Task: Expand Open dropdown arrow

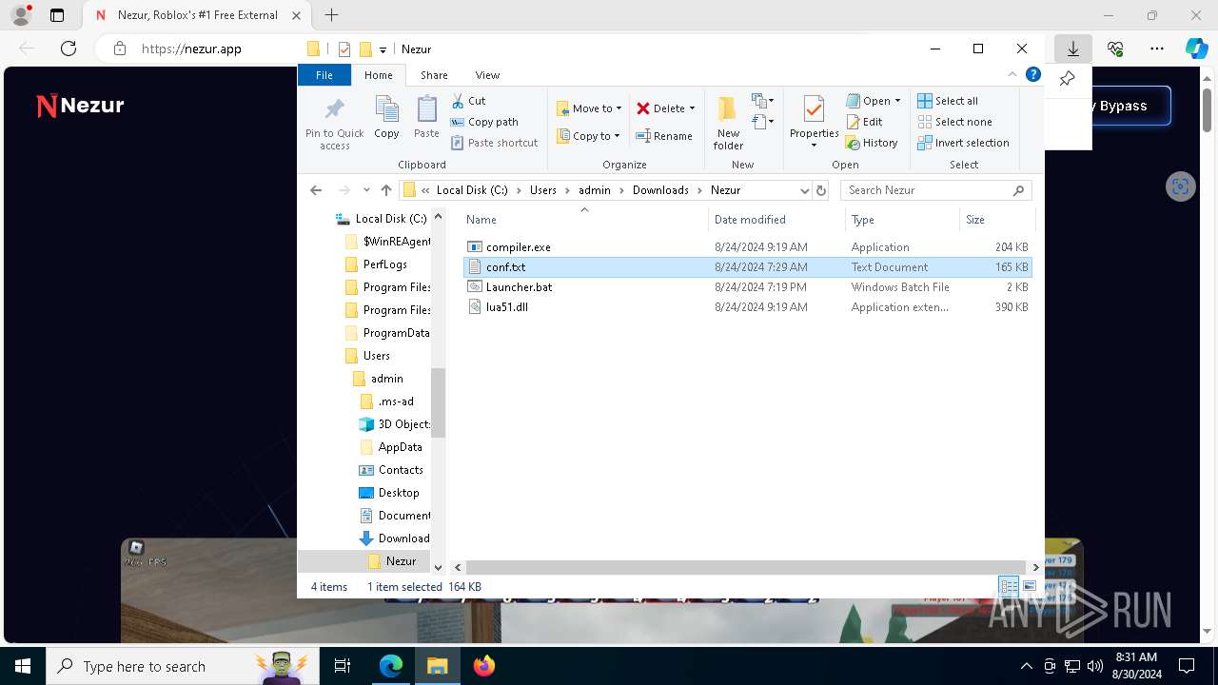Action: (x=897, y=101)
